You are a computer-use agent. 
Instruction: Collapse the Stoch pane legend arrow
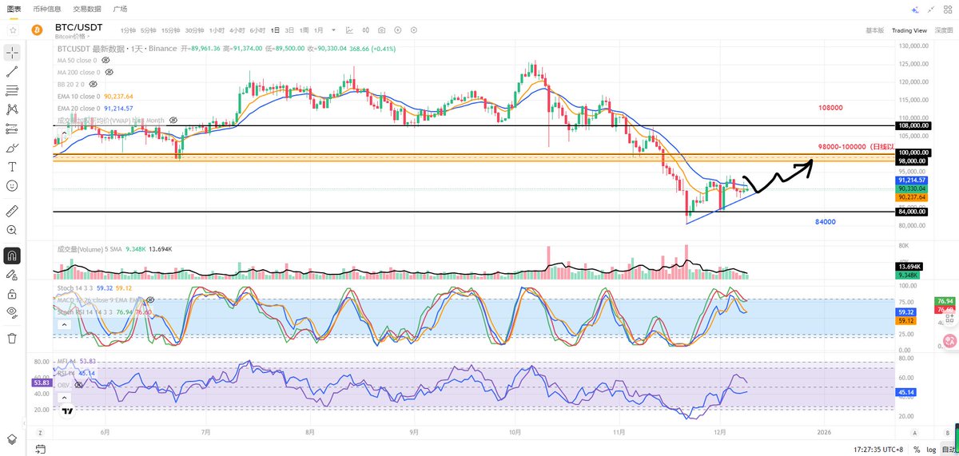(x=63, y=324)
